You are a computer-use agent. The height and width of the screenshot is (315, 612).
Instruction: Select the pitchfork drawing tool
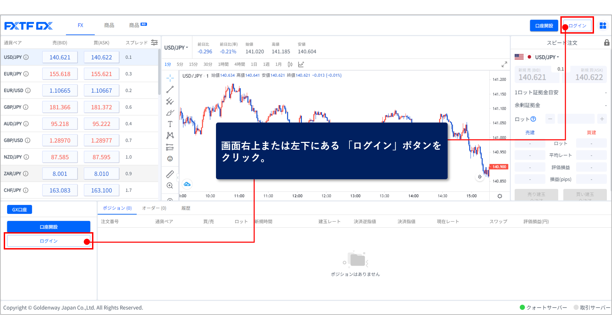point(170,101)
